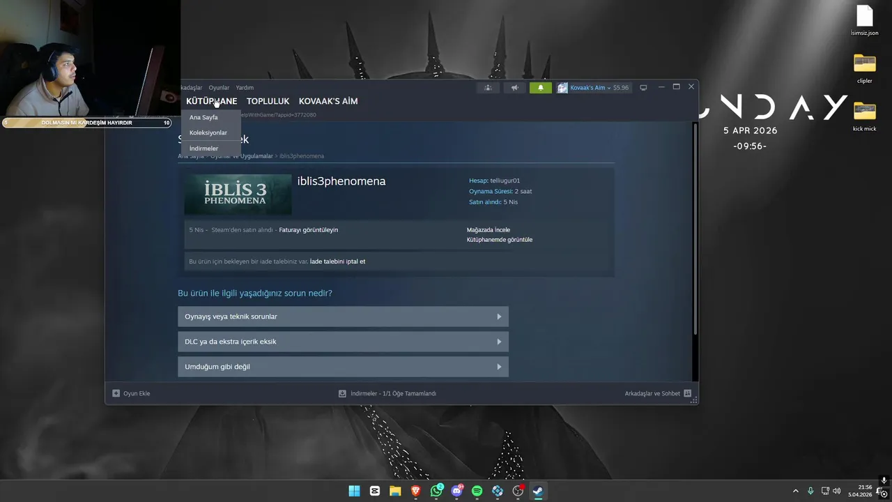
Task: Open the KOVAAK'S AİM profile tab
Action: 328,101
